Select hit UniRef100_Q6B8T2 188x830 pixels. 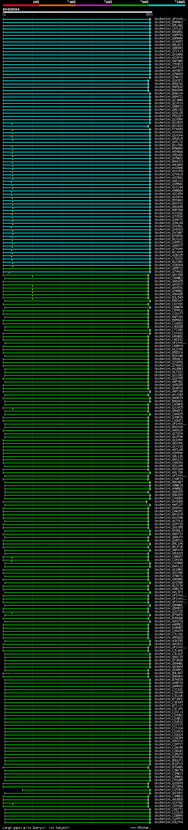pyautogui.click(x=169, y=107)
